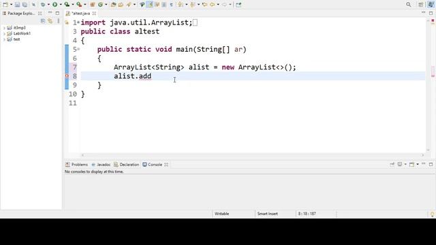Click the Forward navigation arrow
Viewport: 436px width, 245px height.
224,5
